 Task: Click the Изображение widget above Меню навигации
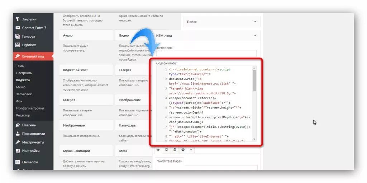[86, 125]
